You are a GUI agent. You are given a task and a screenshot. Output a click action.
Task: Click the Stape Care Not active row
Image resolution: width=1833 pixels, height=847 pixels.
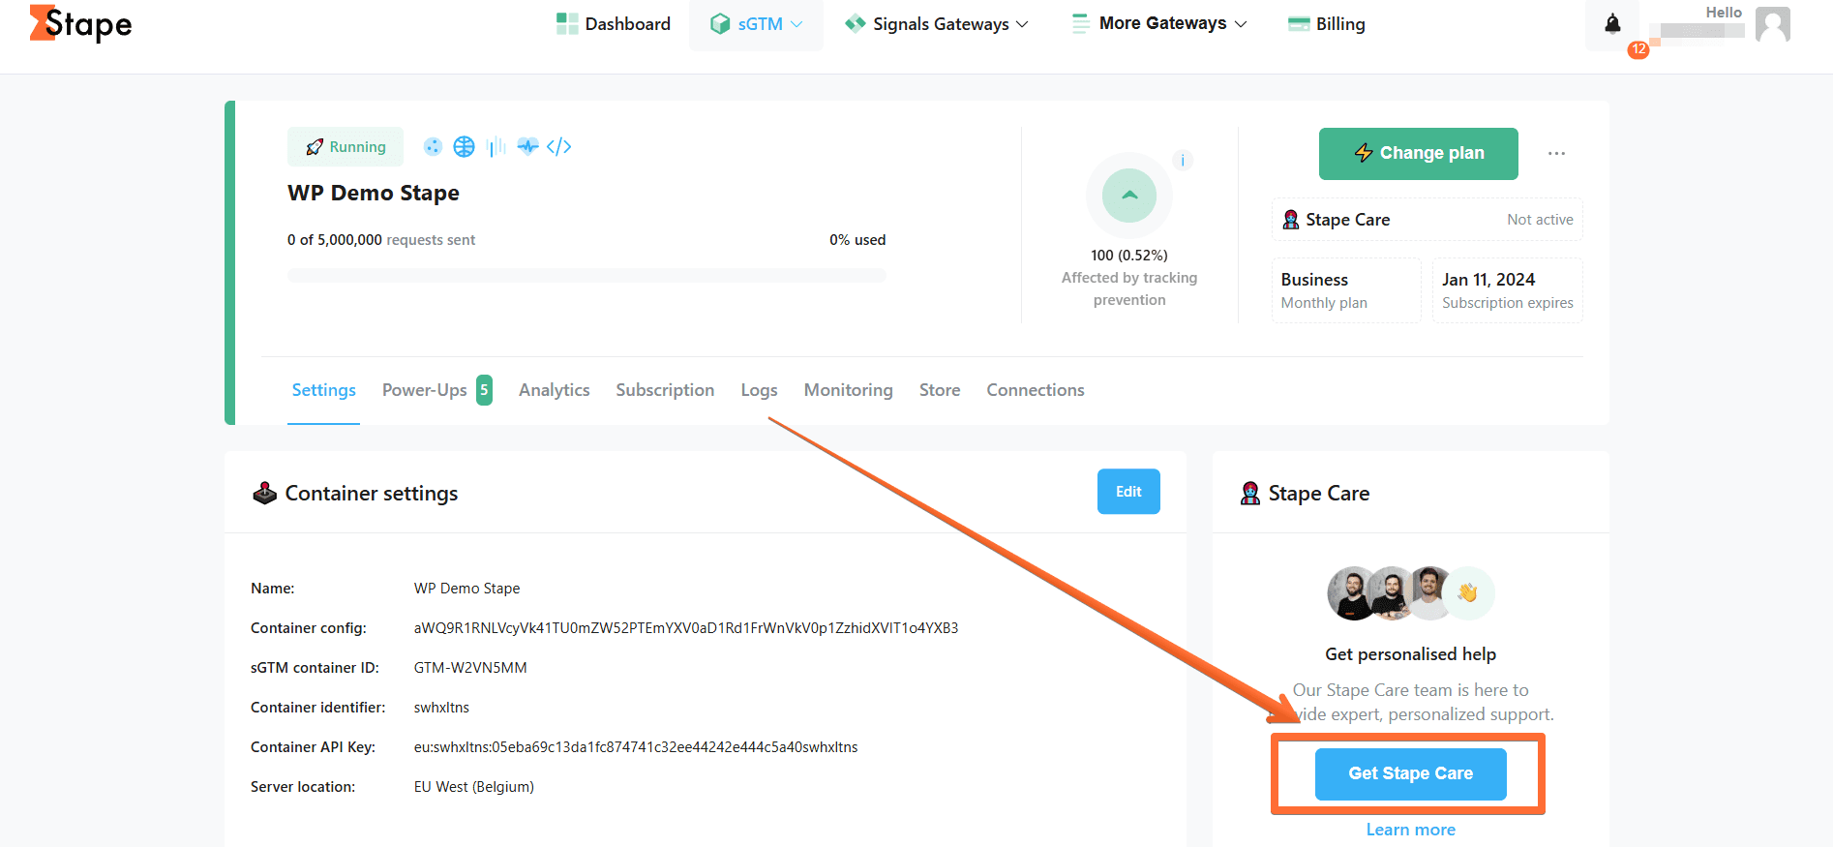click(x=1427, y=220)
